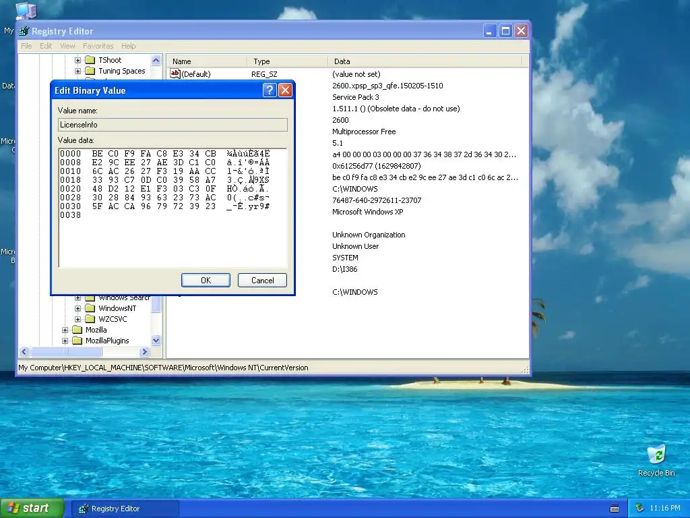Click inside the binary value data hex editor
The height and width of the screenshot is (518, 690).
(172, 208)
